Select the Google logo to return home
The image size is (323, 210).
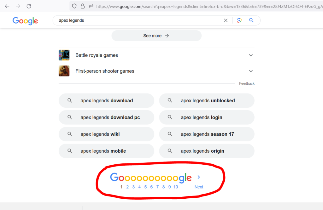[25, 21]
